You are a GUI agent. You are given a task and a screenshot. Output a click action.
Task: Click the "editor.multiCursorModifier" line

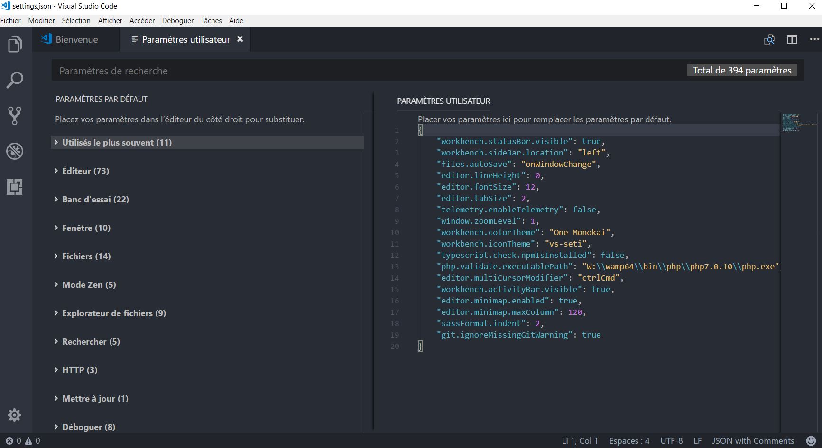[x=530, y=278]
